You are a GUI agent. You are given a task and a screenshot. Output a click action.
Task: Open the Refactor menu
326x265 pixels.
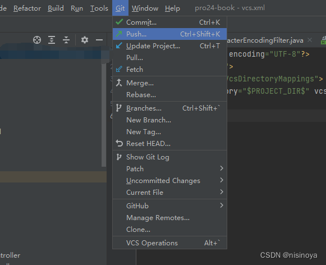[x=27, y=8]
